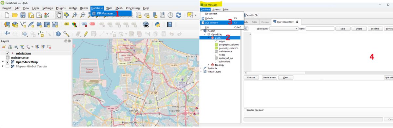Open the Vector menu
Image resolution: width=393 pixels, height=128 pixels.
click(73, 8)
